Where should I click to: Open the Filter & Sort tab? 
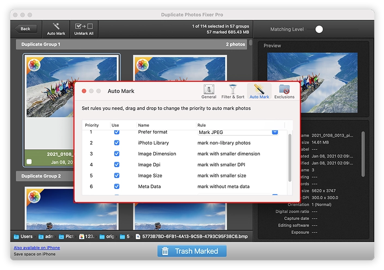click(x=232, y=92)
